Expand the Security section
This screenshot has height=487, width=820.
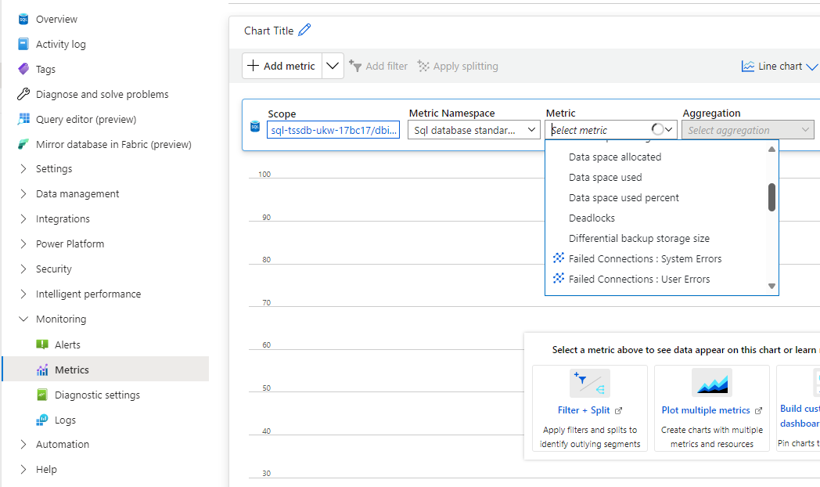pos(23,269)
